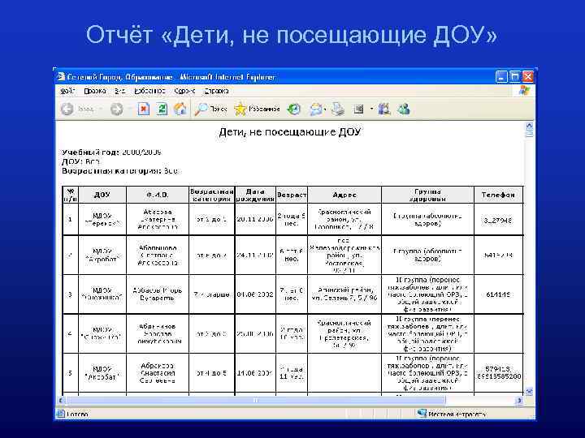Screen dimensions: 585x438
Task: Open dropdown arrow next to Back button
Action: (101, 109)
